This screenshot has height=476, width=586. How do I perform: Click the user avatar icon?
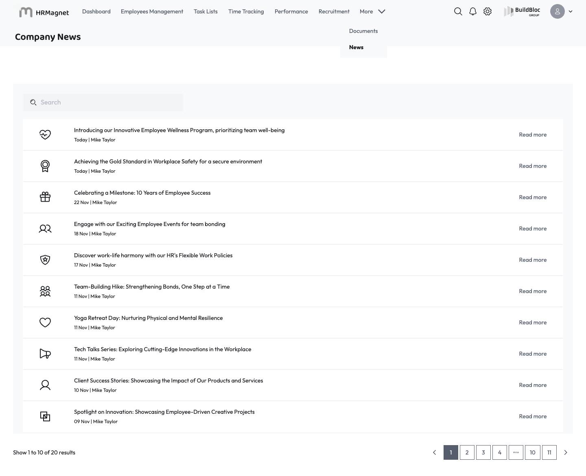pyautogui.click(x=558, y=11)
